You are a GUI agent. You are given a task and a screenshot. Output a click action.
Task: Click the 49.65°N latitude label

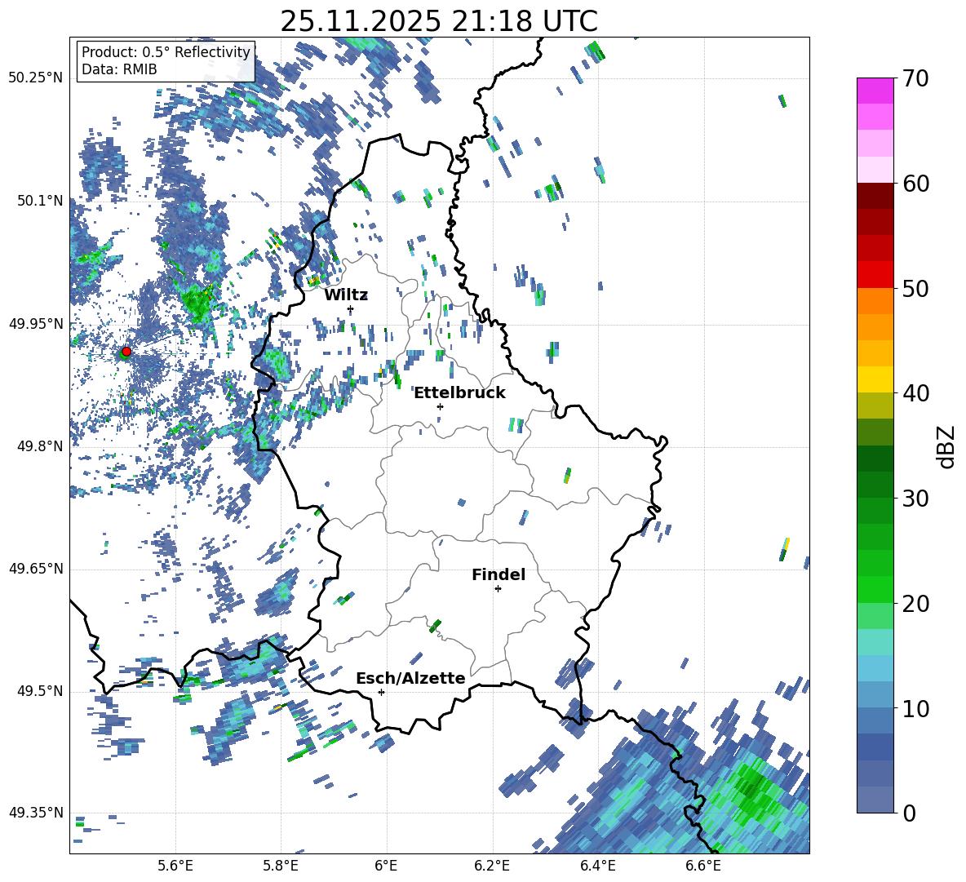36,568
